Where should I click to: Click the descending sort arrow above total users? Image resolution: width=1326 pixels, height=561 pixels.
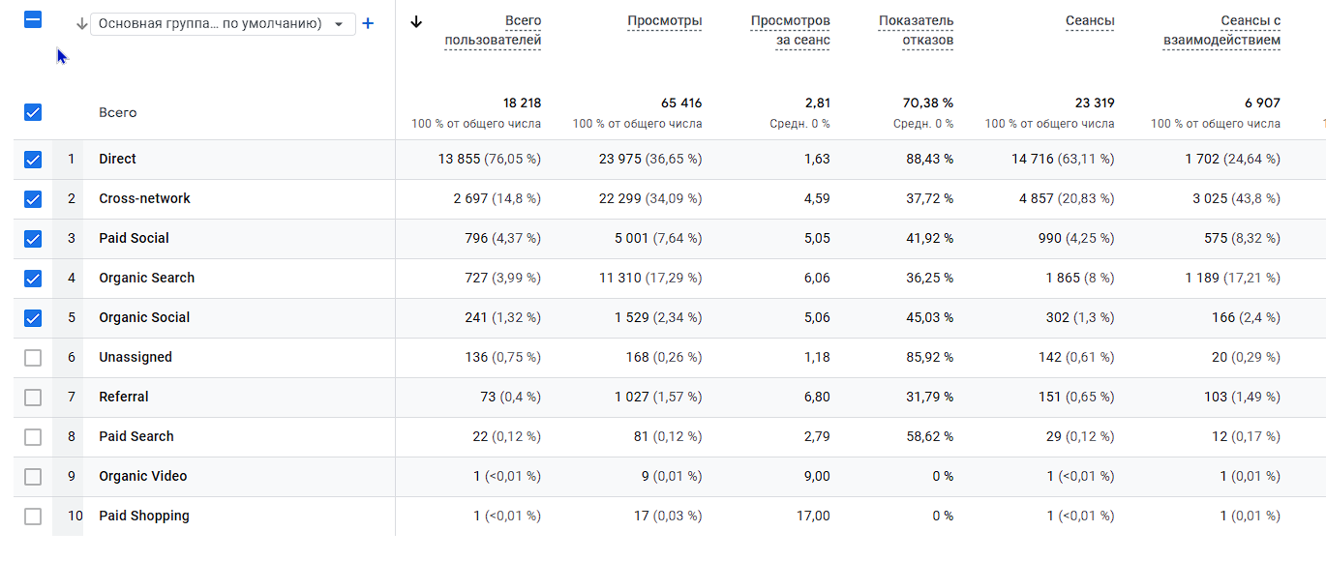416,22
